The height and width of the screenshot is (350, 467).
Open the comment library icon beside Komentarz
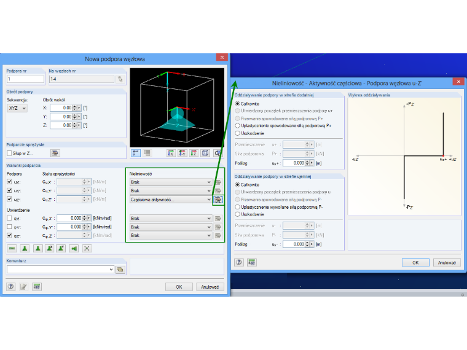tap(120, 270)
